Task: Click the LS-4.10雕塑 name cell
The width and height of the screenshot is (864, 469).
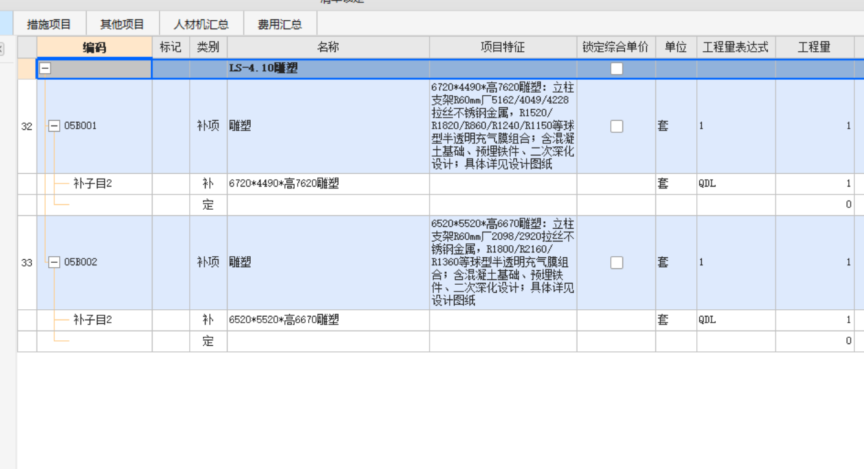Action: click(x=328, y=69)
